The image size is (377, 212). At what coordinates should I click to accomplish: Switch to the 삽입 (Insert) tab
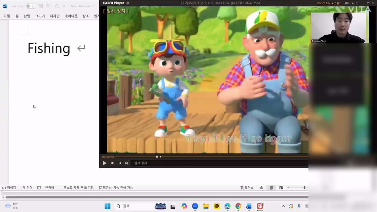[27, 16]
